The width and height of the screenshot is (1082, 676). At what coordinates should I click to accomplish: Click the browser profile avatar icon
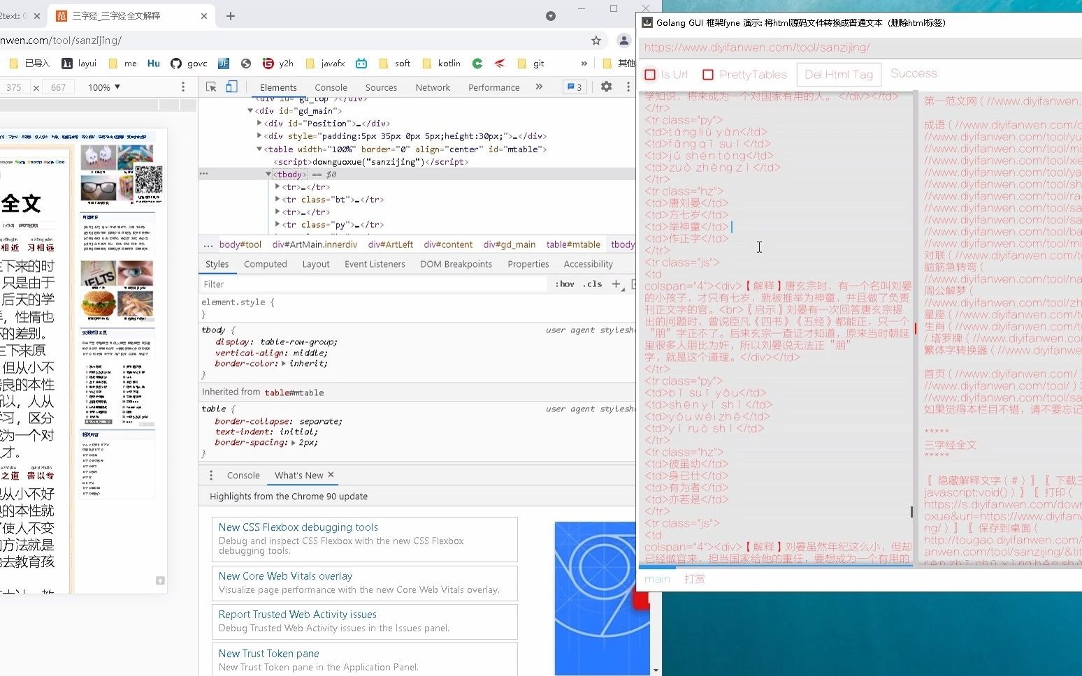tap(623, 41)
